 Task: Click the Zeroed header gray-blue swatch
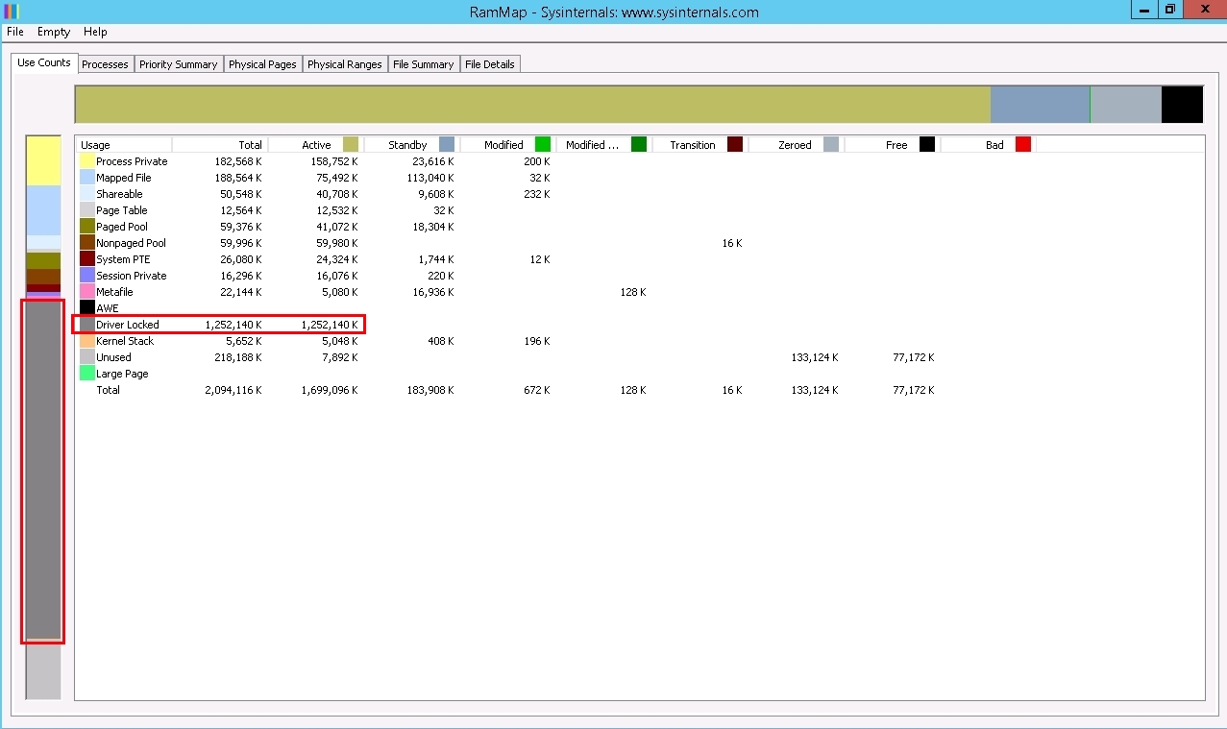click(831, 144)
